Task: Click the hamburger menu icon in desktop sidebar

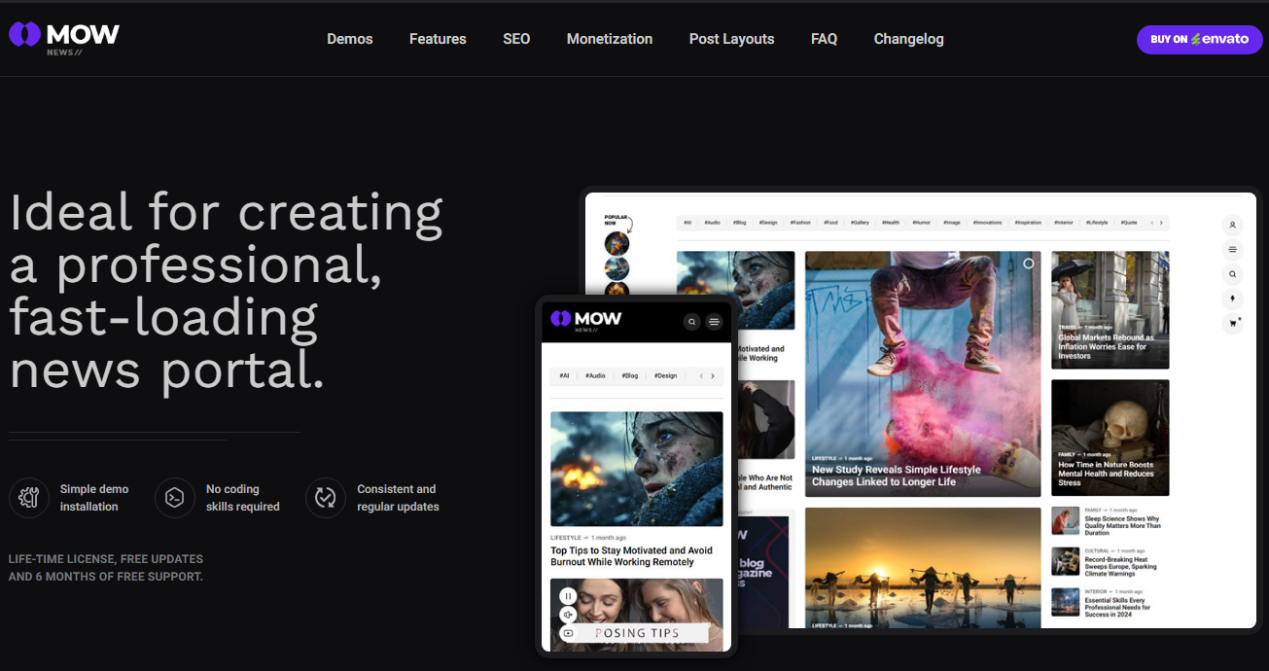Action: [1232, 250]
